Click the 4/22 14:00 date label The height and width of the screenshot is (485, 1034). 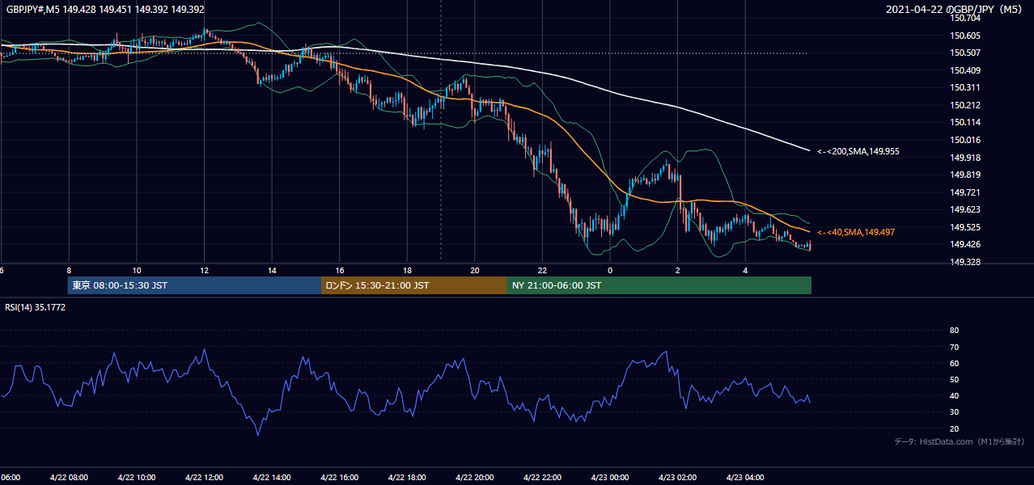(272, 477)
